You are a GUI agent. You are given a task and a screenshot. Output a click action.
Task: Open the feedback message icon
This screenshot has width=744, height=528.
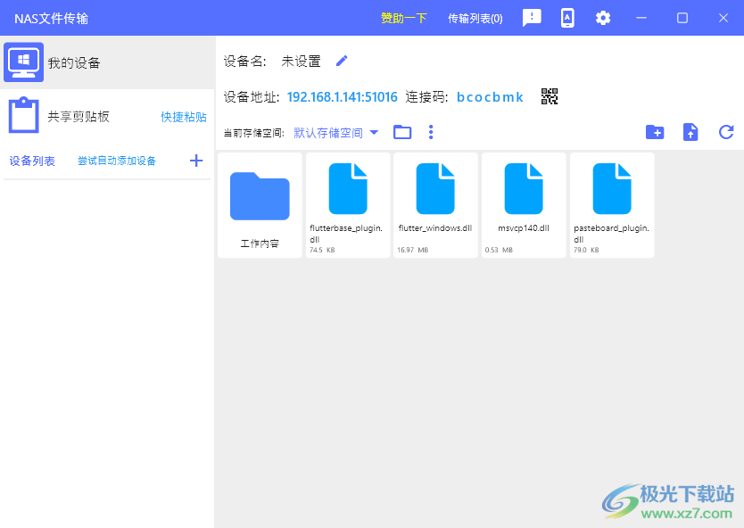point(532,18)
